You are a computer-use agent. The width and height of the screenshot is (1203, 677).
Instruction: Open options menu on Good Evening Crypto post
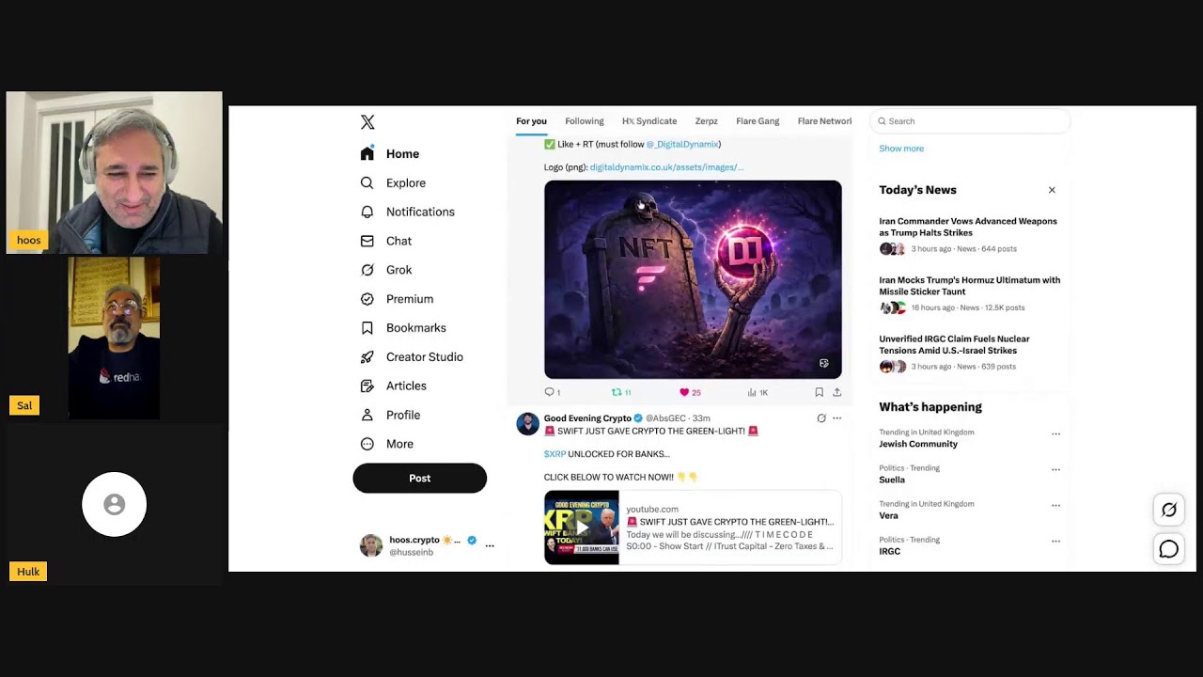836,418
